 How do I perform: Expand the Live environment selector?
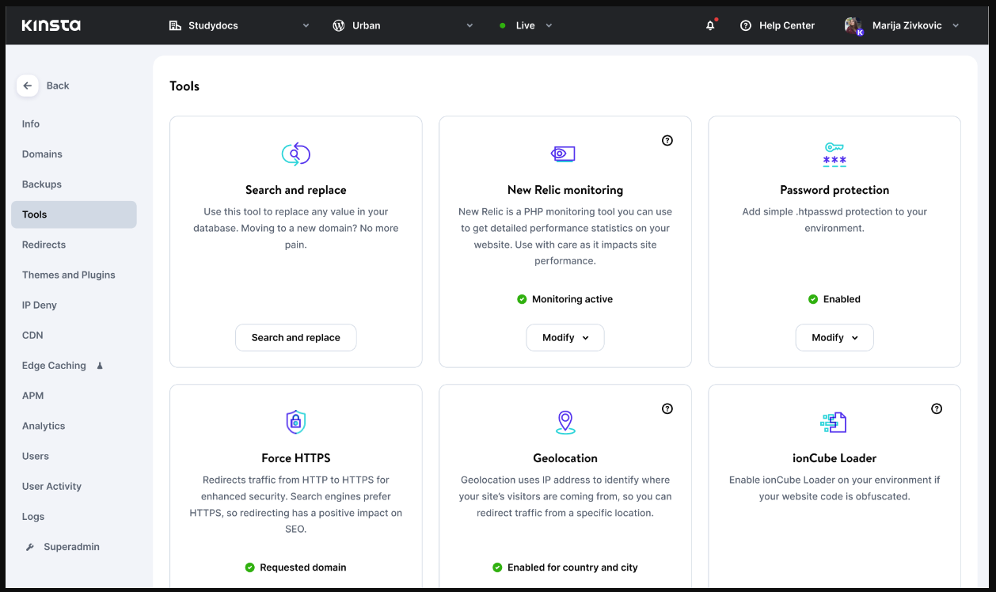pos(525,25)
